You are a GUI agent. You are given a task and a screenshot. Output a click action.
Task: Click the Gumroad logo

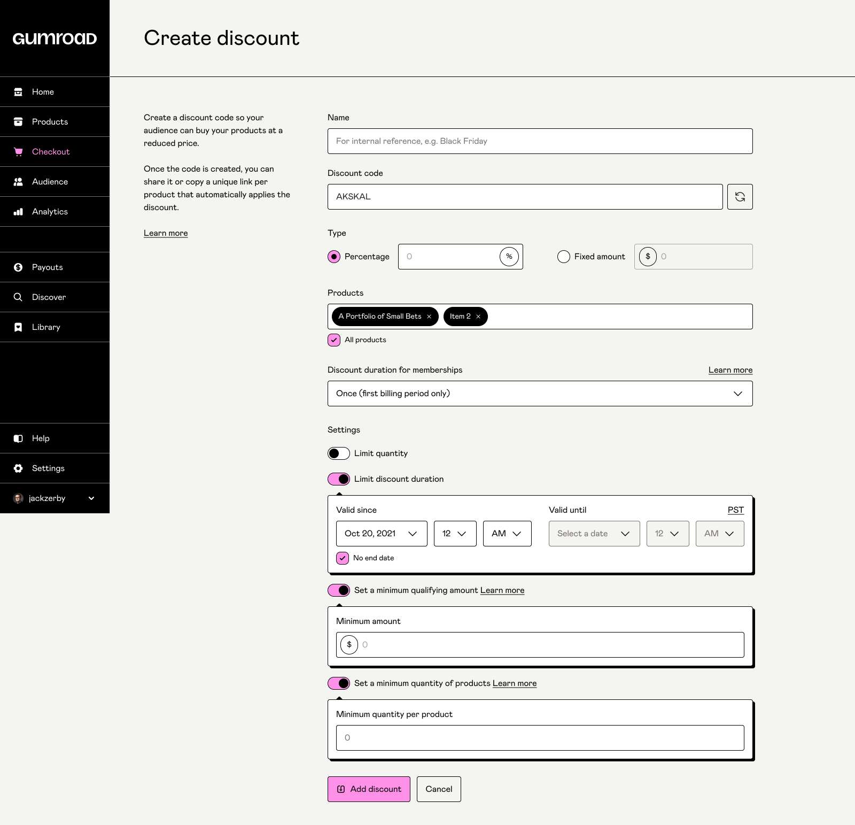(54, 38)
